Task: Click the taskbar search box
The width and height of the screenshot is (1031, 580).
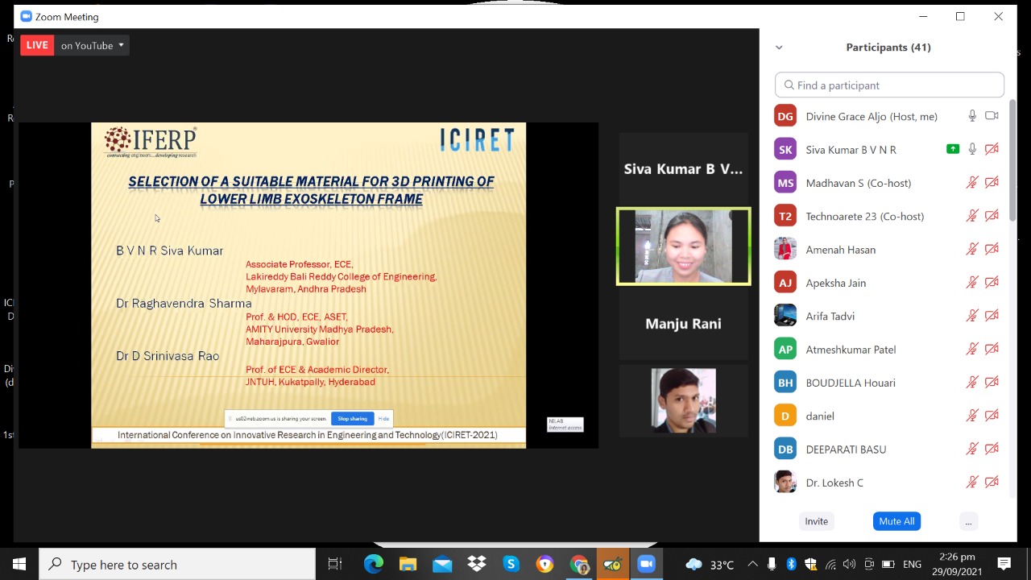Action: pyautogui.click(x=177, y=564)
